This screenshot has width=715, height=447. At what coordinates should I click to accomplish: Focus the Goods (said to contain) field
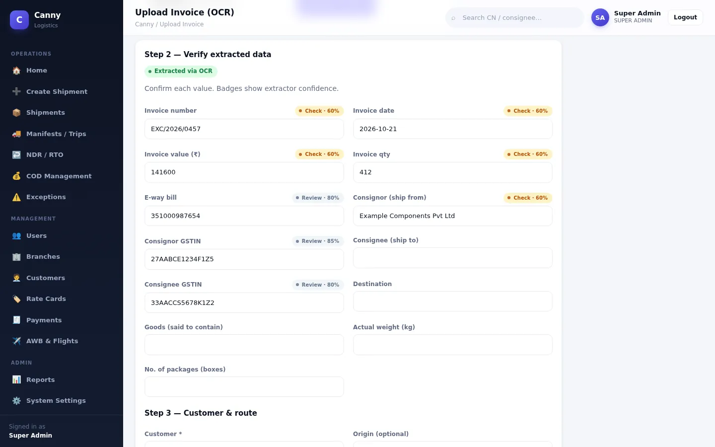click(x=244, y=345)
